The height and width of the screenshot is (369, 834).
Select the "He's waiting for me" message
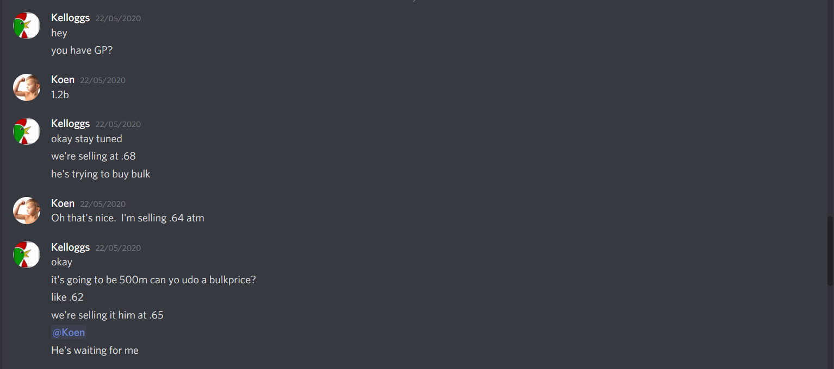95,351
